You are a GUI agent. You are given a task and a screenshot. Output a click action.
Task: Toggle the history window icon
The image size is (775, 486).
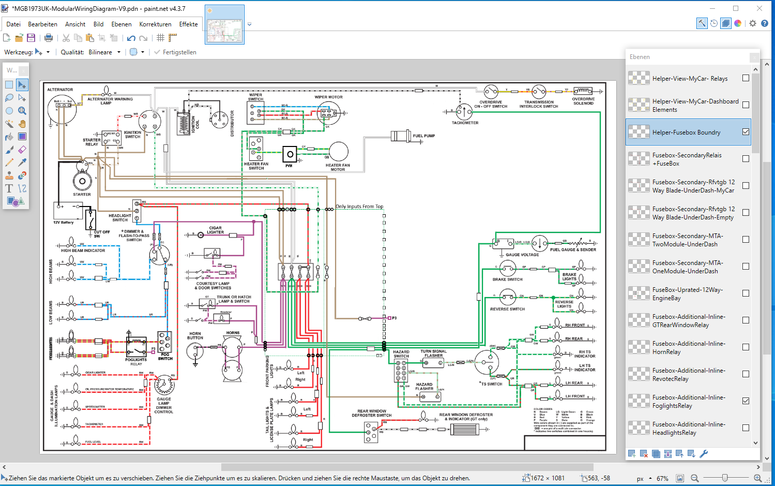(x=714, y=23)
